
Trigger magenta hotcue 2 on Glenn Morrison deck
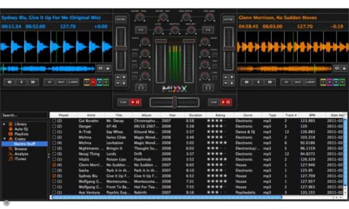[x=330, y=82]
